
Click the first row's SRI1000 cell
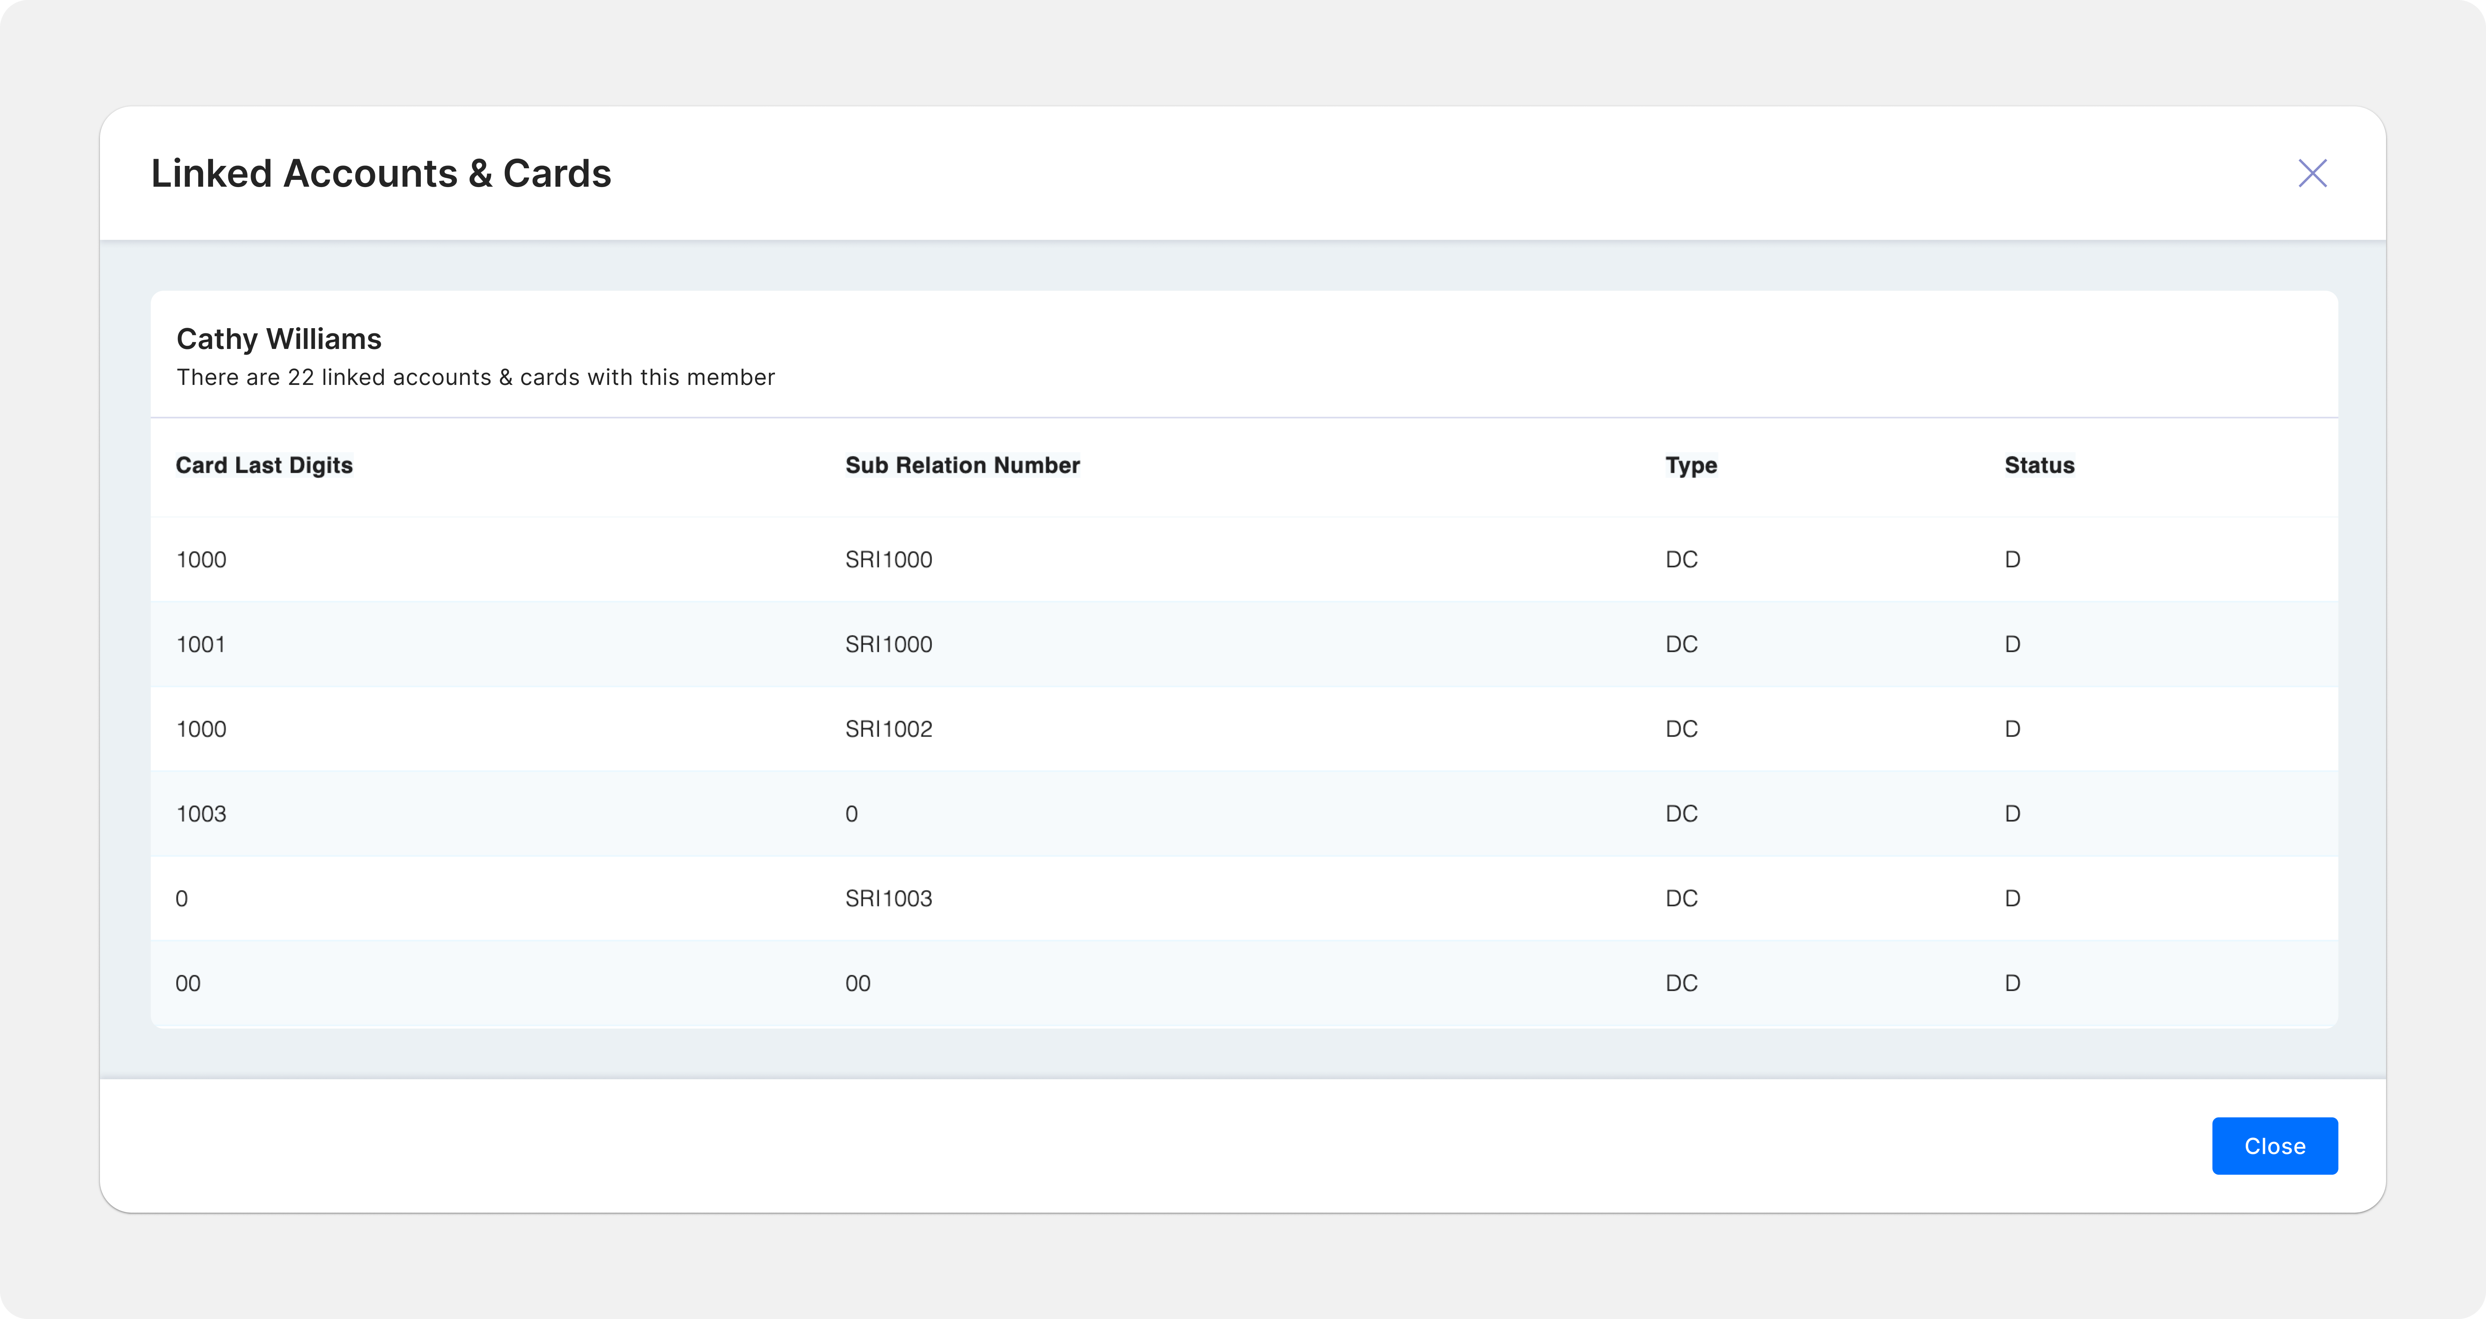888,560
